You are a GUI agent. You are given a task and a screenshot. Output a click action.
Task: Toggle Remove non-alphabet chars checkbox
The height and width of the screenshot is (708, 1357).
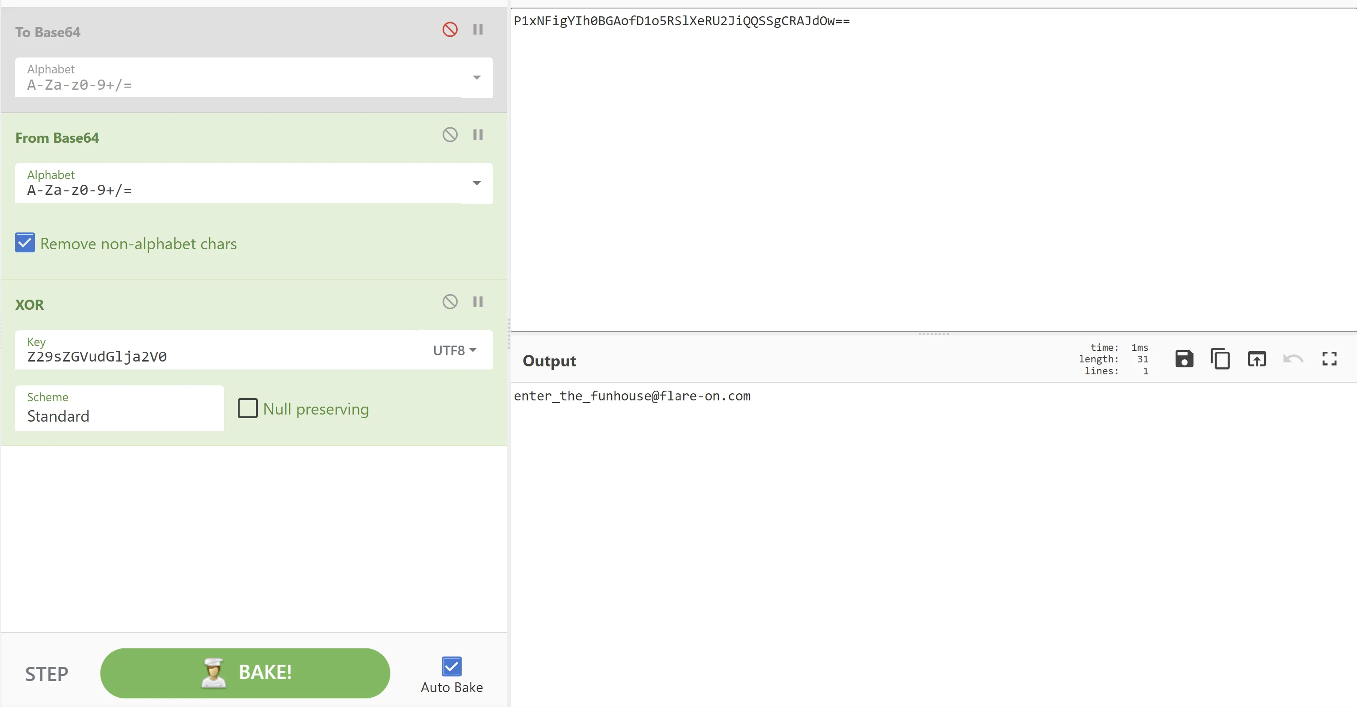tap(25, 243)
